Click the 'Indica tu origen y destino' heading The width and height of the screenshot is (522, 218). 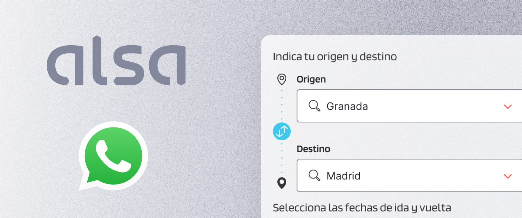pyautogui.click(x=335, y=56)
